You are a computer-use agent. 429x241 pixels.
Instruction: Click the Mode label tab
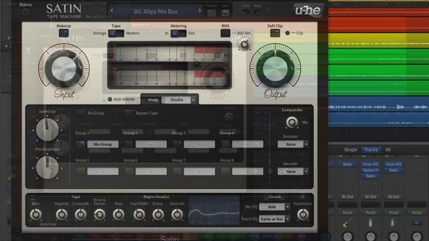click(153, 100)
